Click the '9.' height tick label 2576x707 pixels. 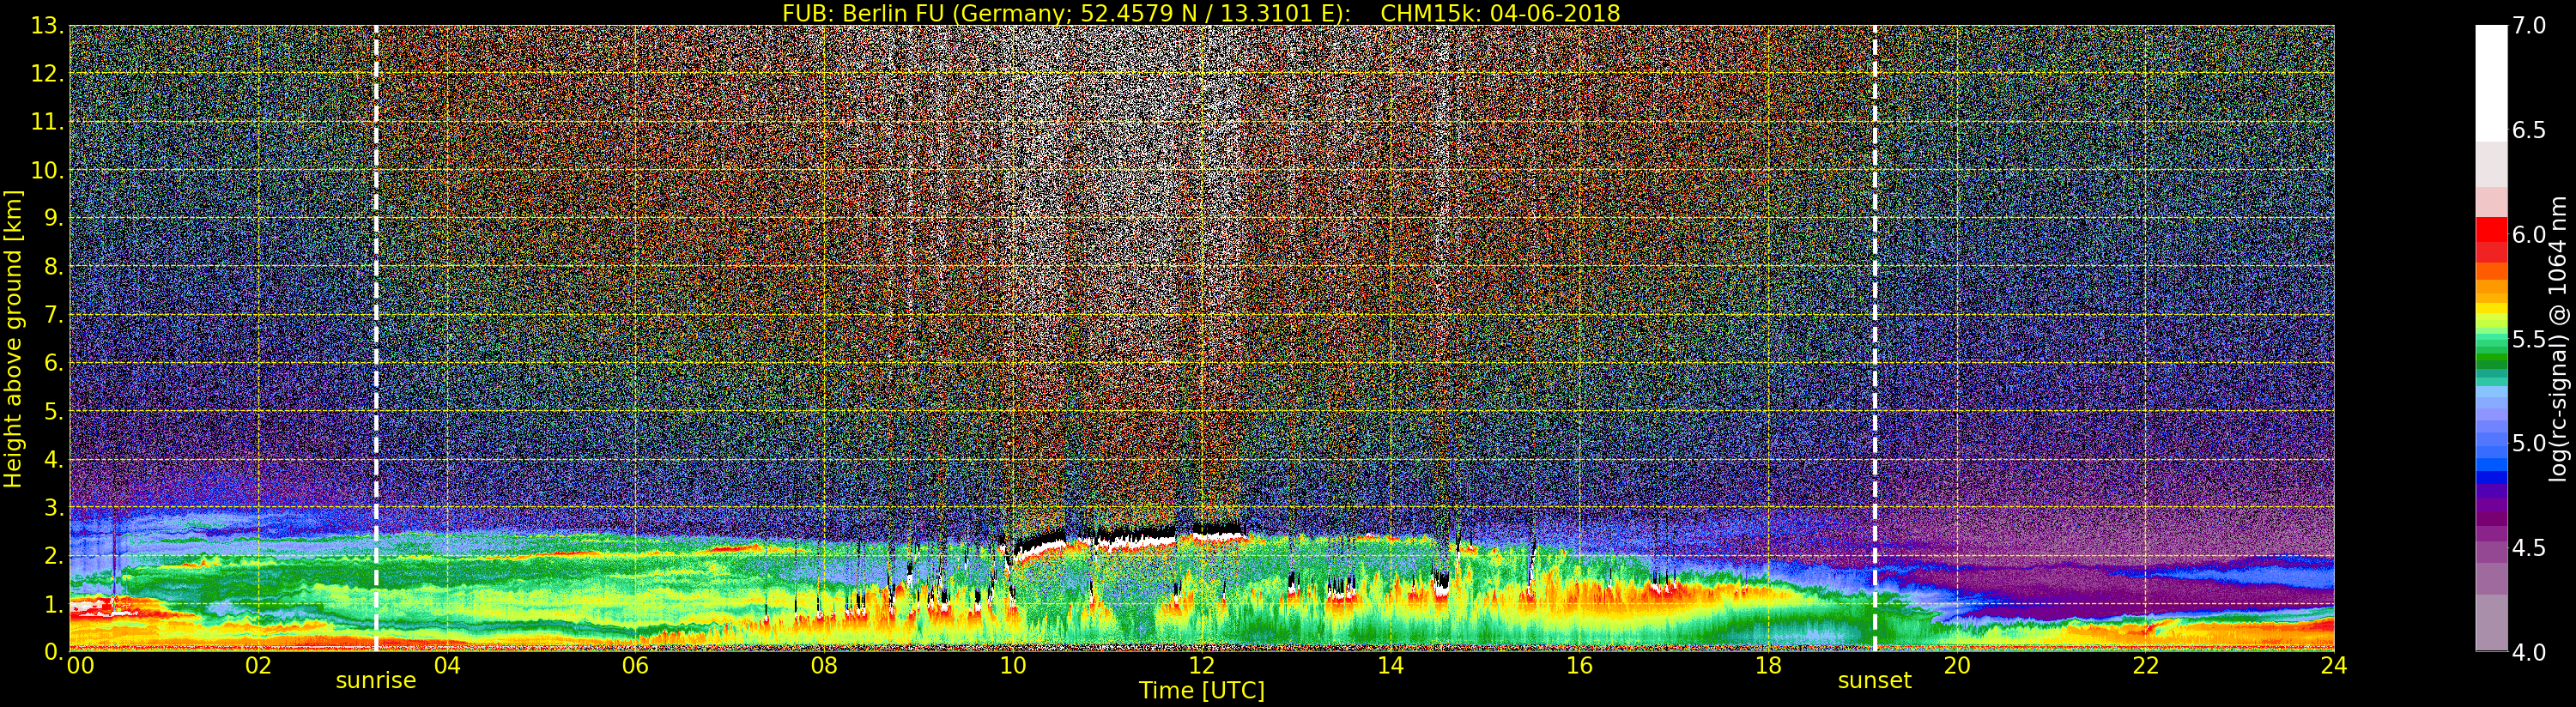(53, 218)
